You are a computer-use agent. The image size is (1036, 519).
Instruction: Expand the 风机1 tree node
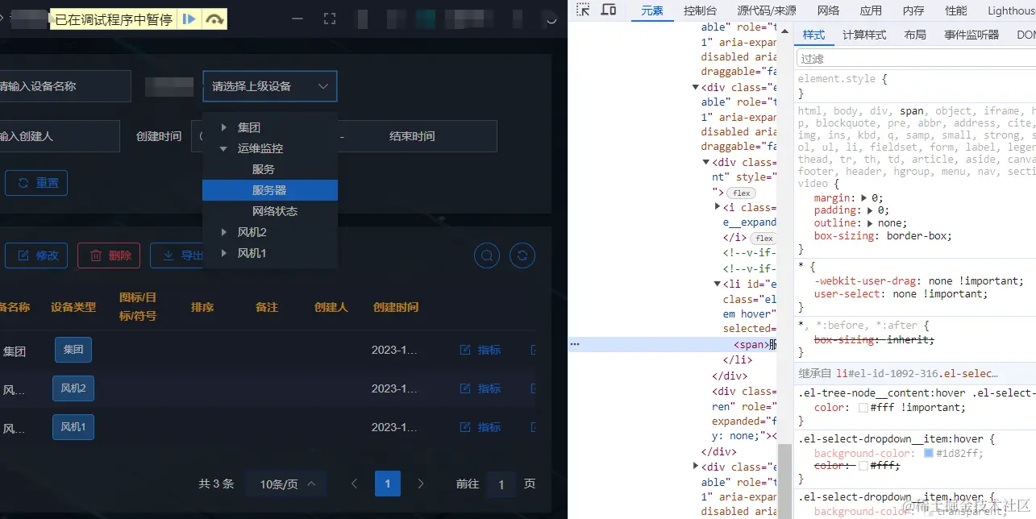tap(224, 253)
